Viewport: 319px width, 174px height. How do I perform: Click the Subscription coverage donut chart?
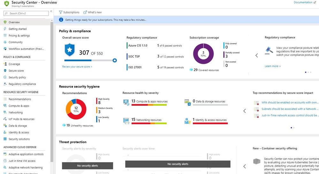tap(203, 54)
